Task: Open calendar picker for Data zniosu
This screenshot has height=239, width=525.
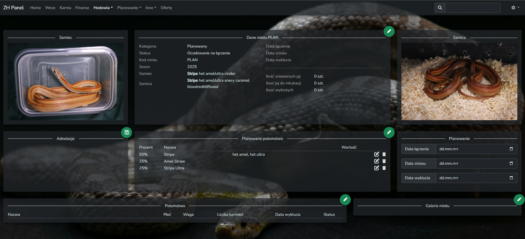Action: coord(511,163)
